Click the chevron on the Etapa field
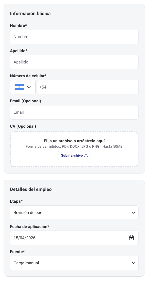 (x=133, y=212)
